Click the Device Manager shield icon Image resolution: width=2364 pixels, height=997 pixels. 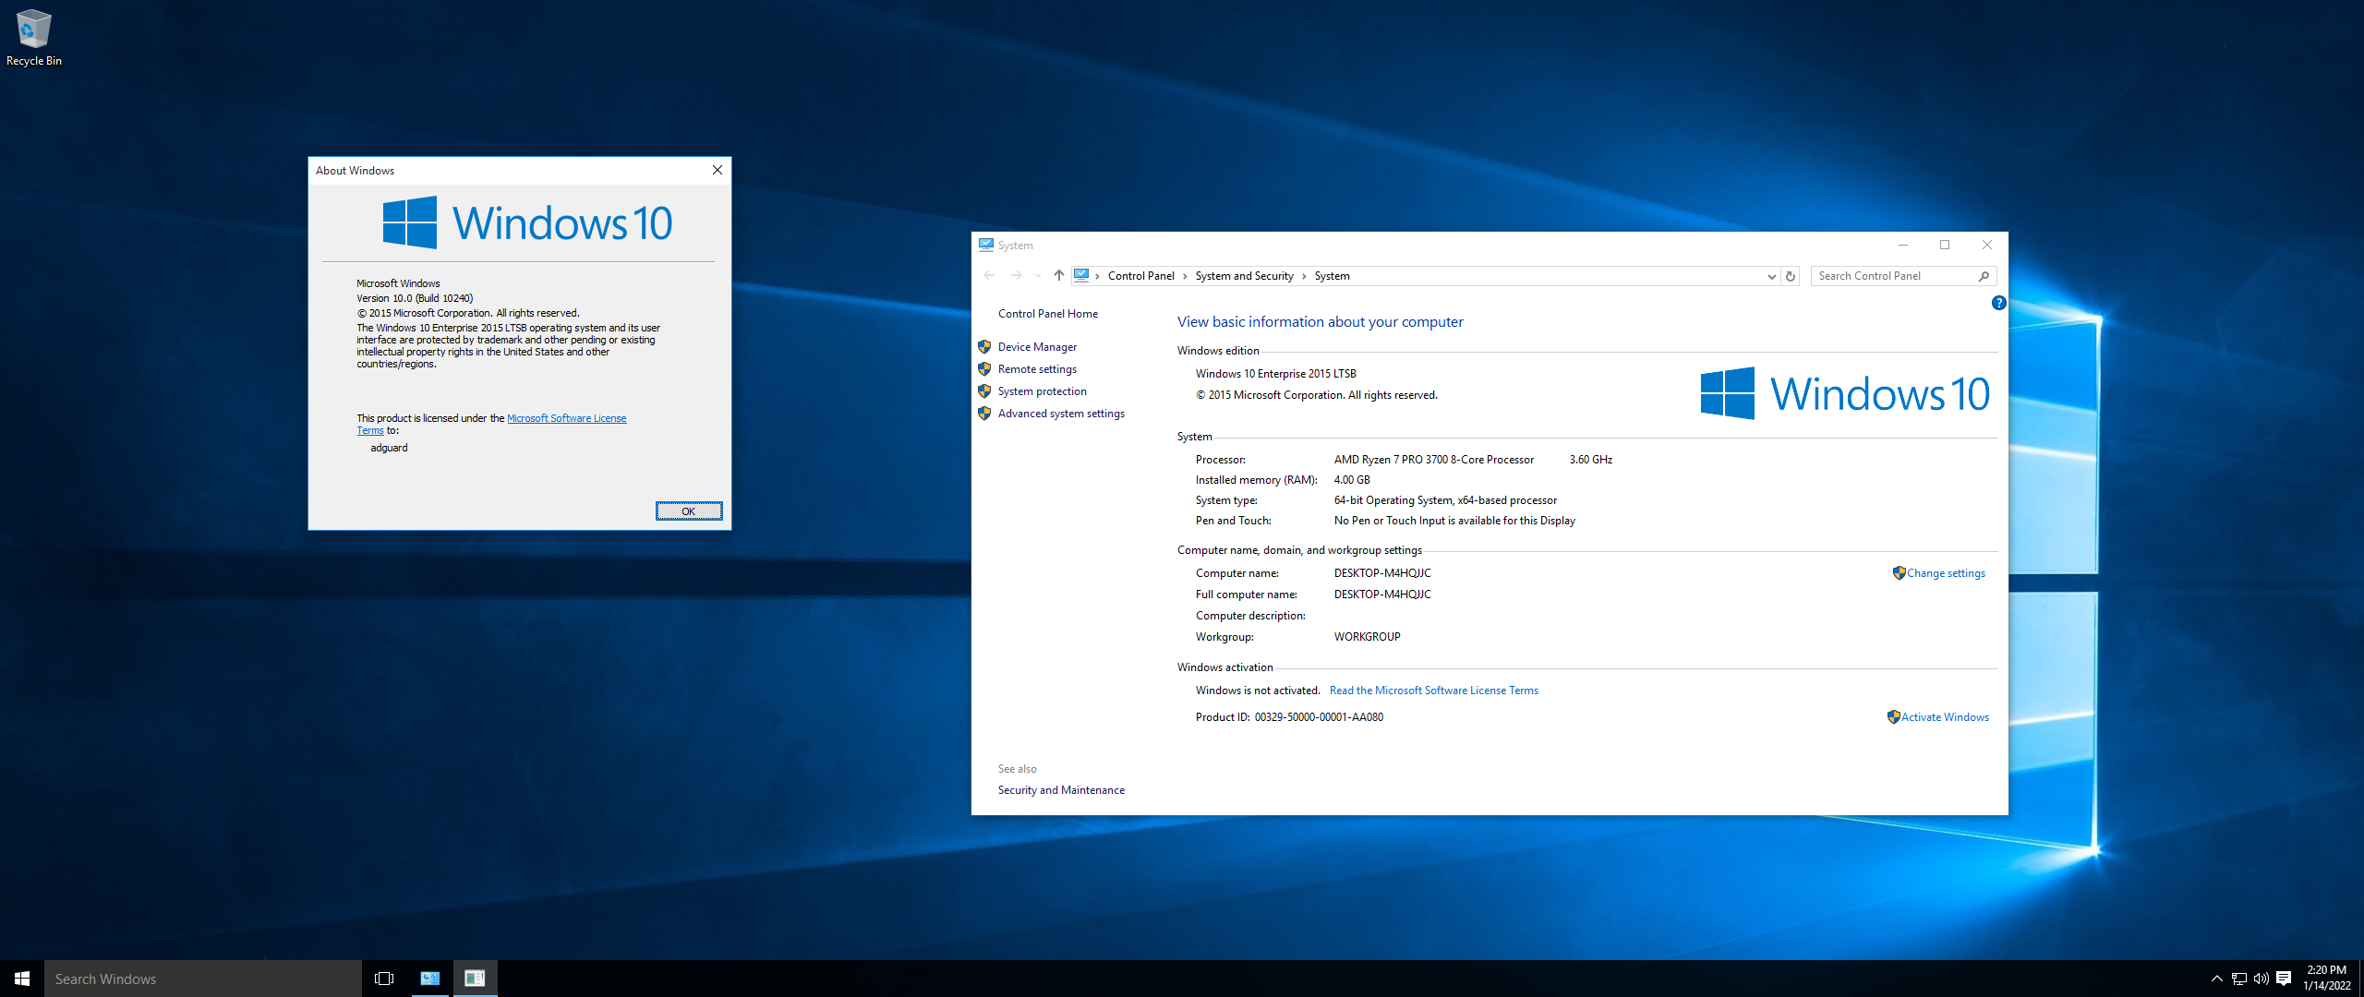coord(984,347)
